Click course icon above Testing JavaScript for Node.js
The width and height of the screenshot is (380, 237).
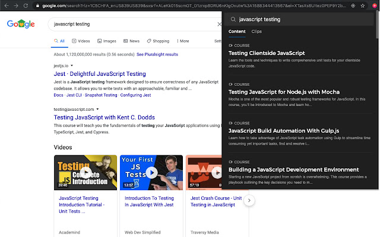230,84
